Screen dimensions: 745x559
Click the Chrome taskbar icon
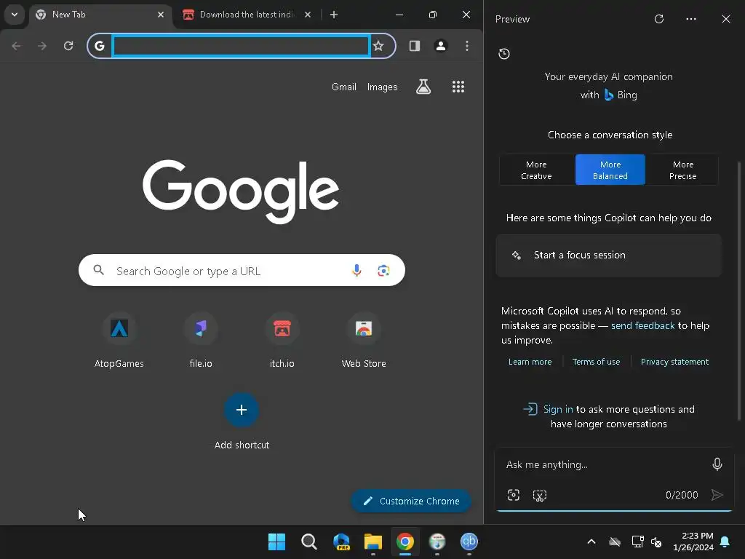point(405,542)
